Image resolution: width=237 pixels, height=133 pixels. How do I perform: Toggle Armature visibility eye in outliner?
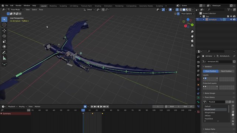coord(231,20)
